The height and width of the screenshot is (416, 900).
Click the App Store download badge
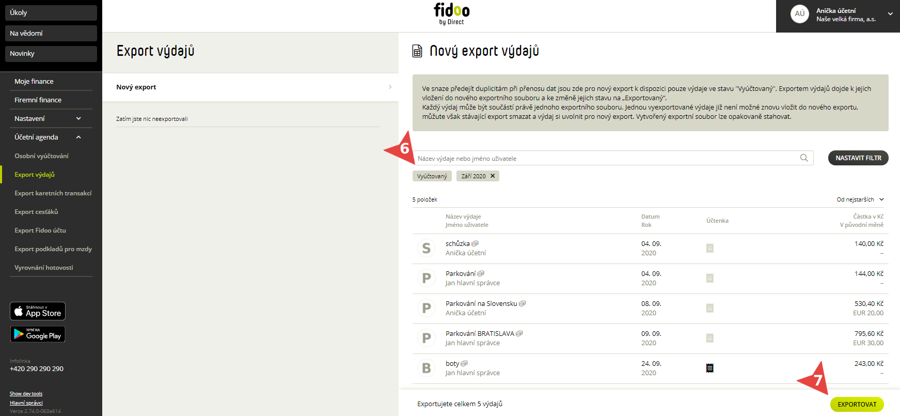[x=38, y=311]
